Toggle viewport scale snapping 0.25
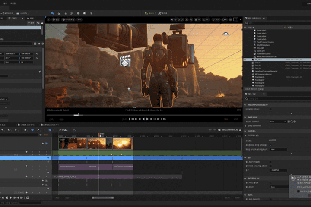 [x=216, y=19]
